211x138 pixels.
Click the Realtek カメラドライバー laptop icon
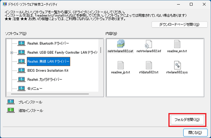coord(21,79)
